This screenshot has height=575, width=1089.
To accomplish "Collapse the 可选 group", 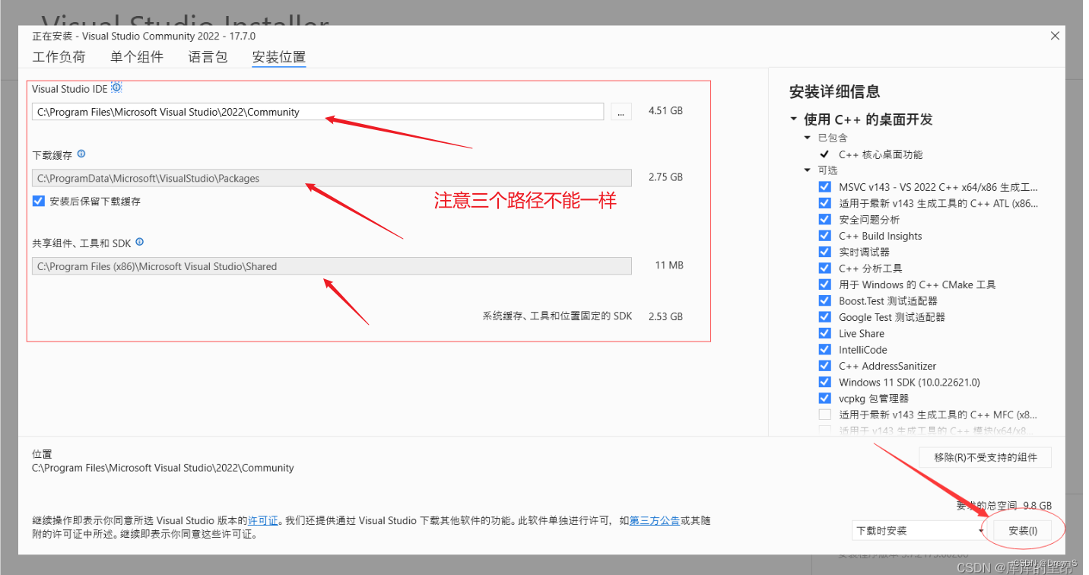I will [x=808, y=170].
